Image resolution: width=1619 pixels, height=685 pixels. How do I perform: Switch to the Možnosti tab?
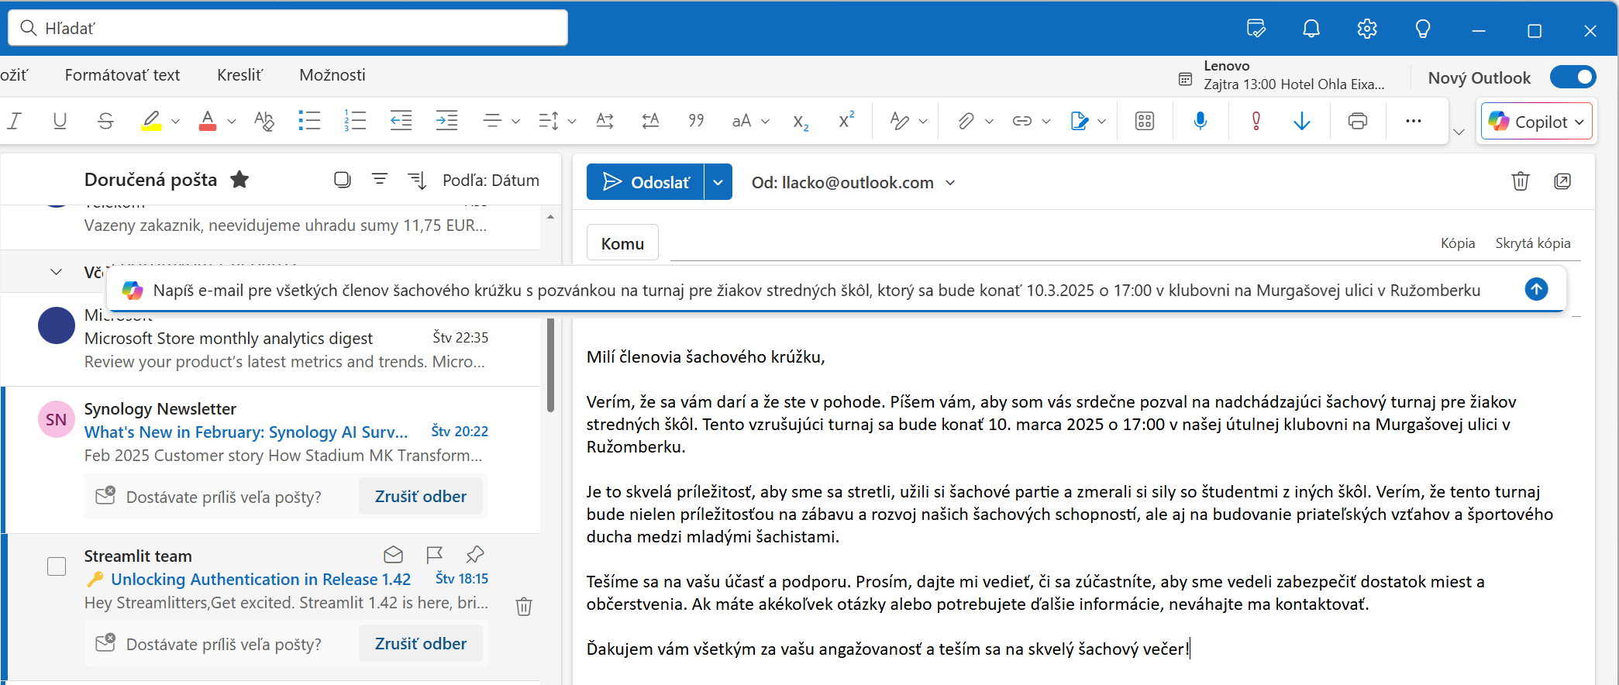332,75
